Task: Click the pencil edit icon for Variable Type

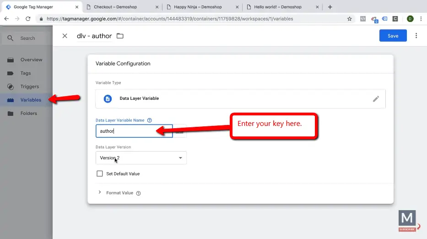Action: [x=376, y=98]
